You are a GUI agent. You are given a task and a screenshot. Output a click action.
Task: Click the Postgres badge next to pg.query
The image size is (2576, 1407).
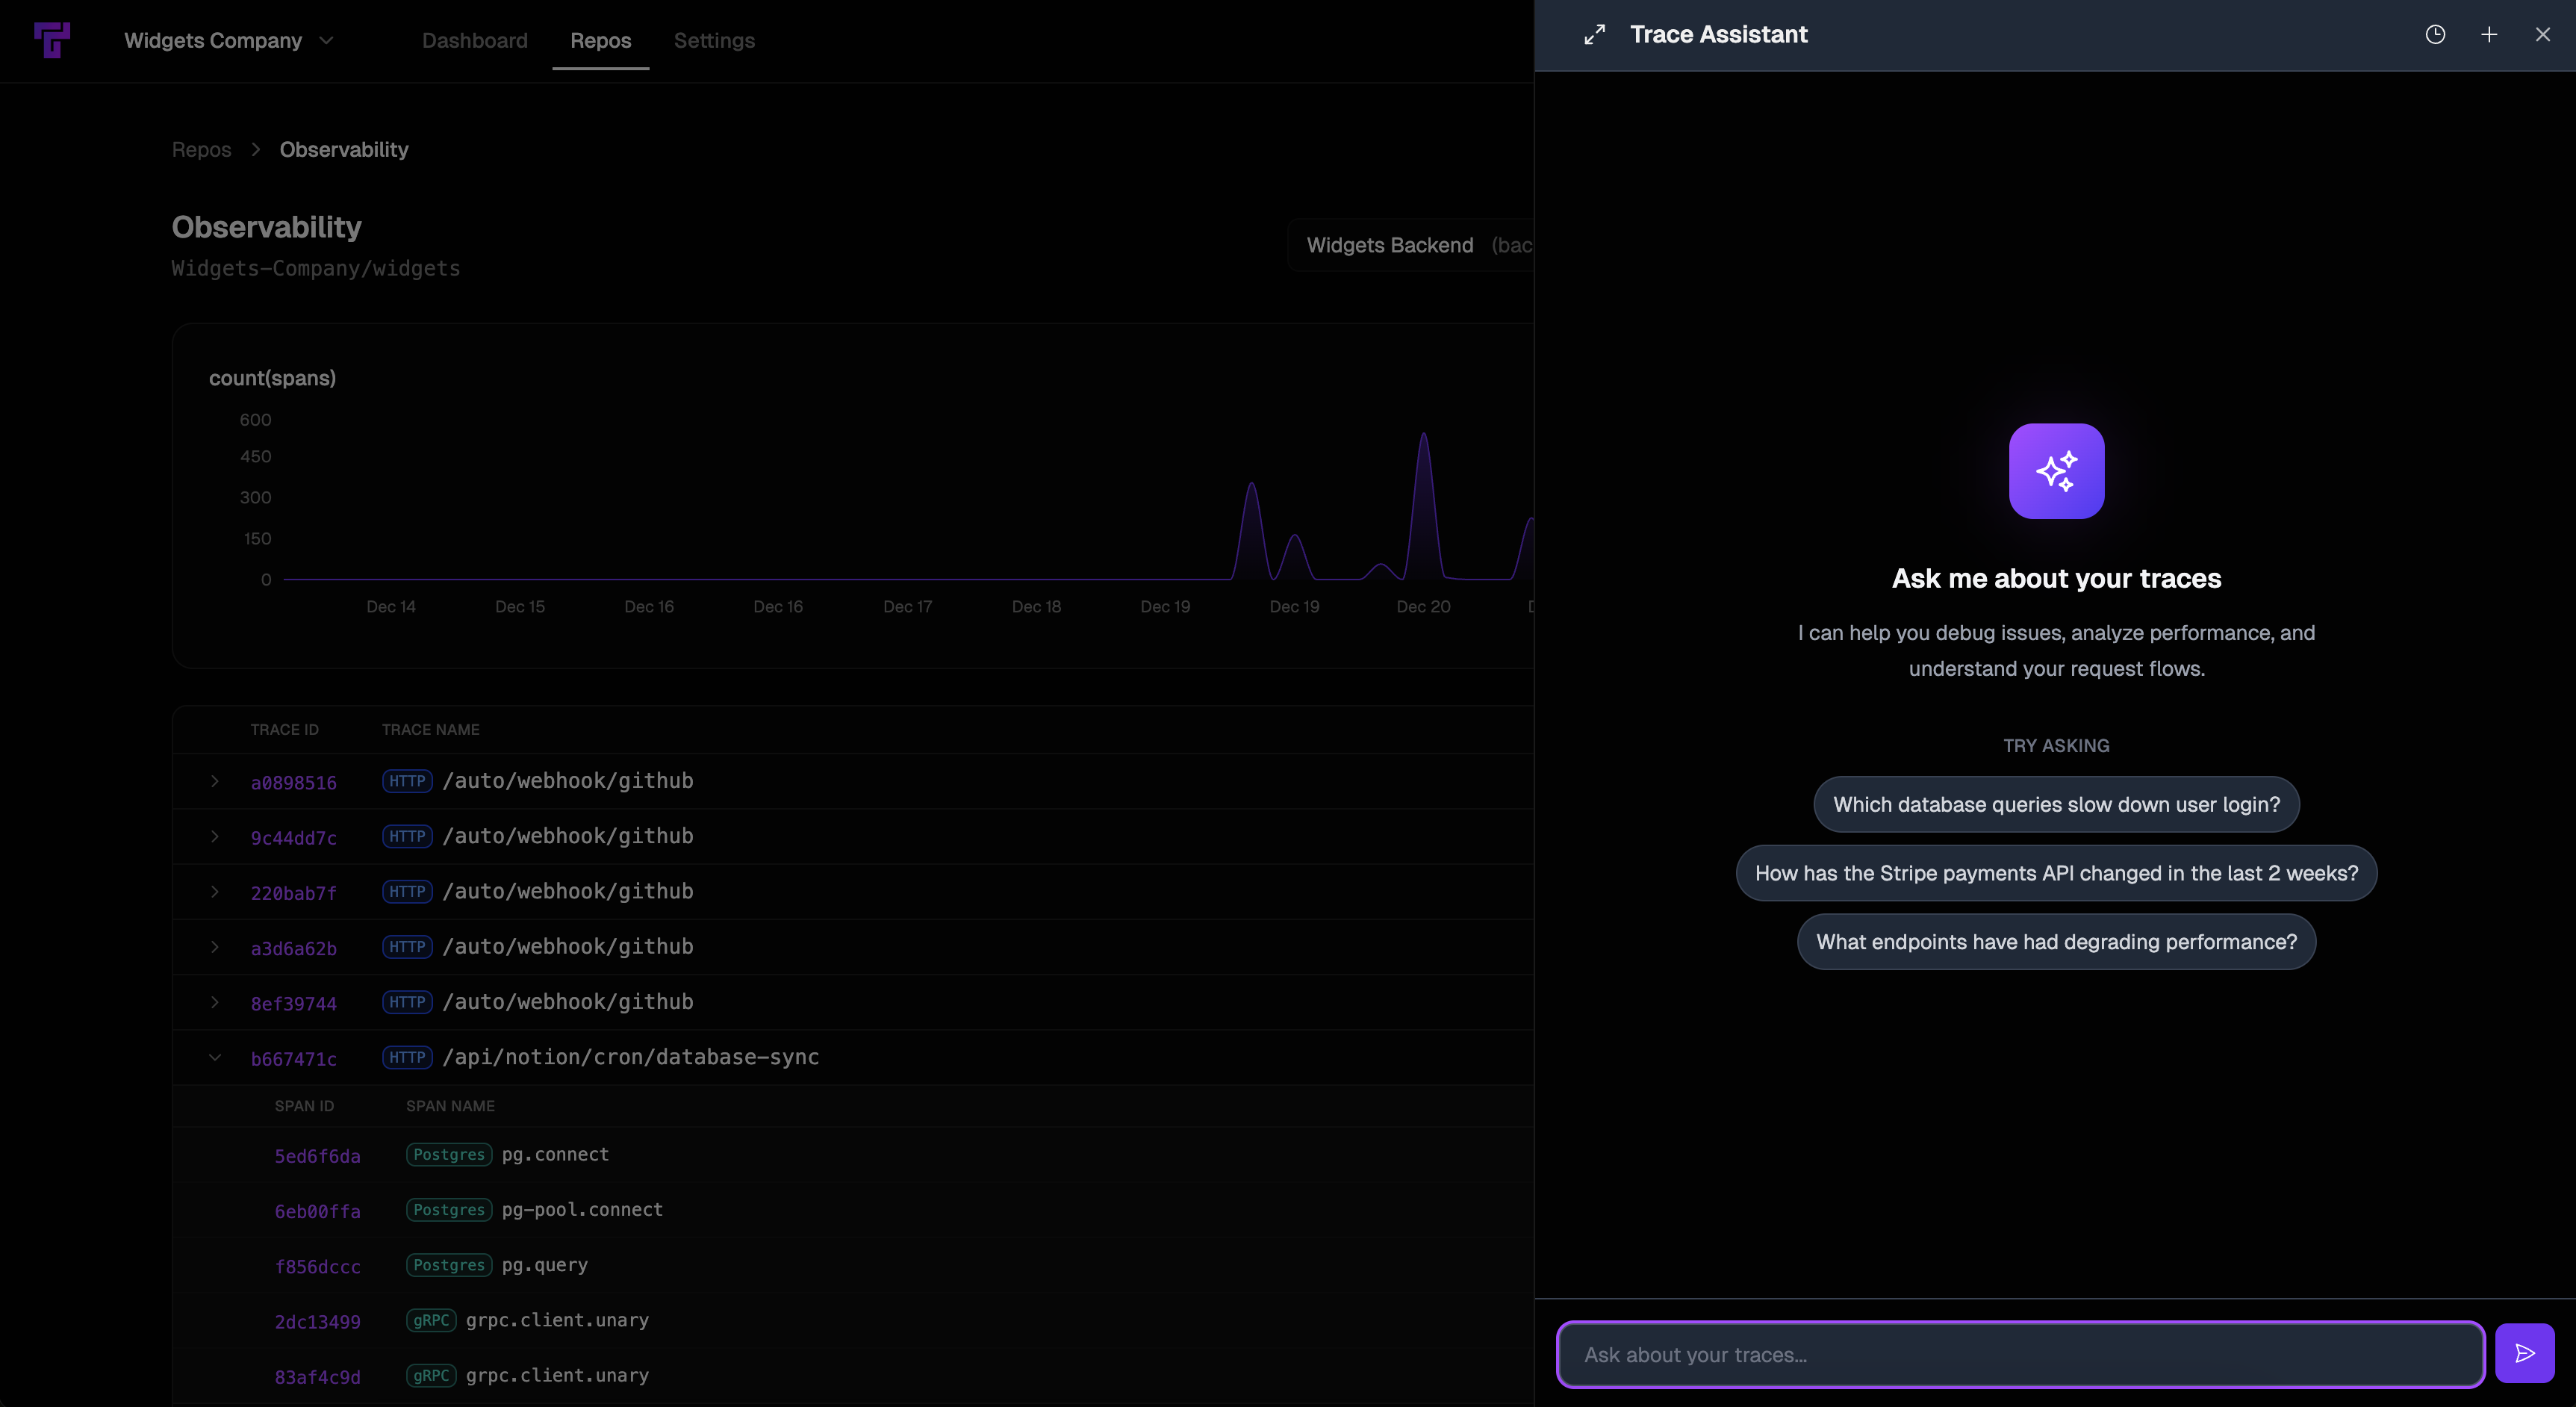click(447, 1265)
